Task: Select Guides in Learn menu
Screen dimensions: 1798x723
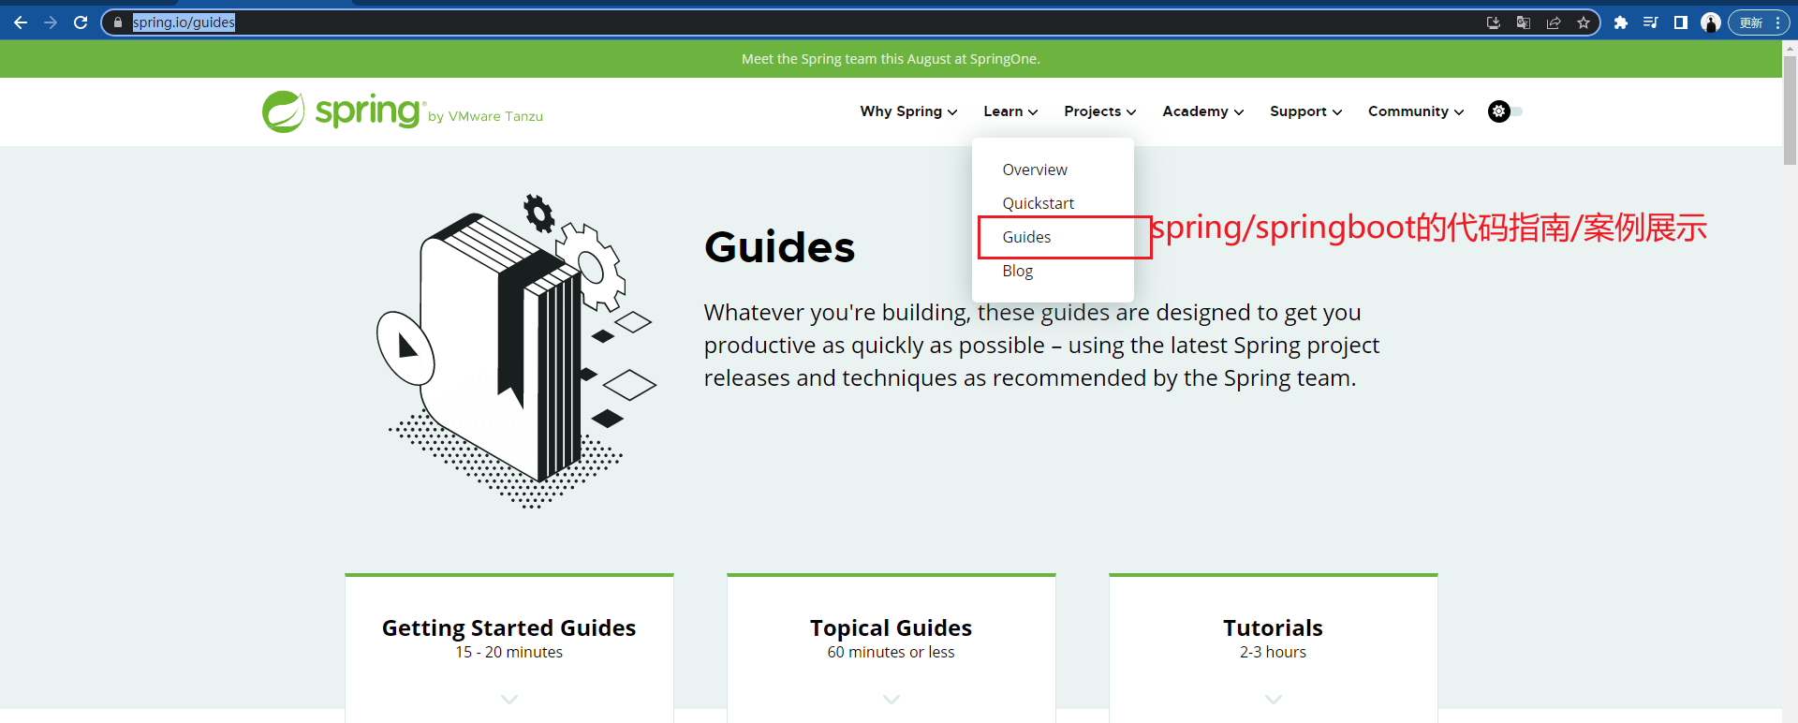Action: (1026, 237)
